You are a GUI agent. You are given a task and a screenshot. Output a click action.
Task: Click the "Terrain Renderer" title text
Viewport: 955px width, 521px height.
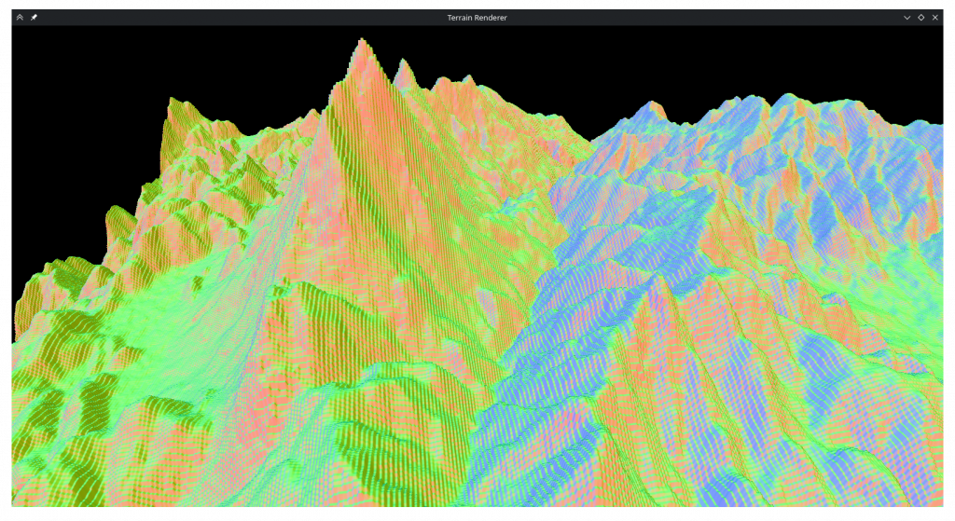(477, 17)
